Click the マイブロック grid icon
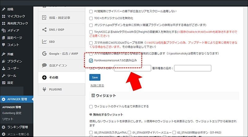 click(x=3, y=16)
